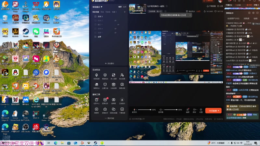Open WPS Office desktop shortcut

click(x=36, y=6)
